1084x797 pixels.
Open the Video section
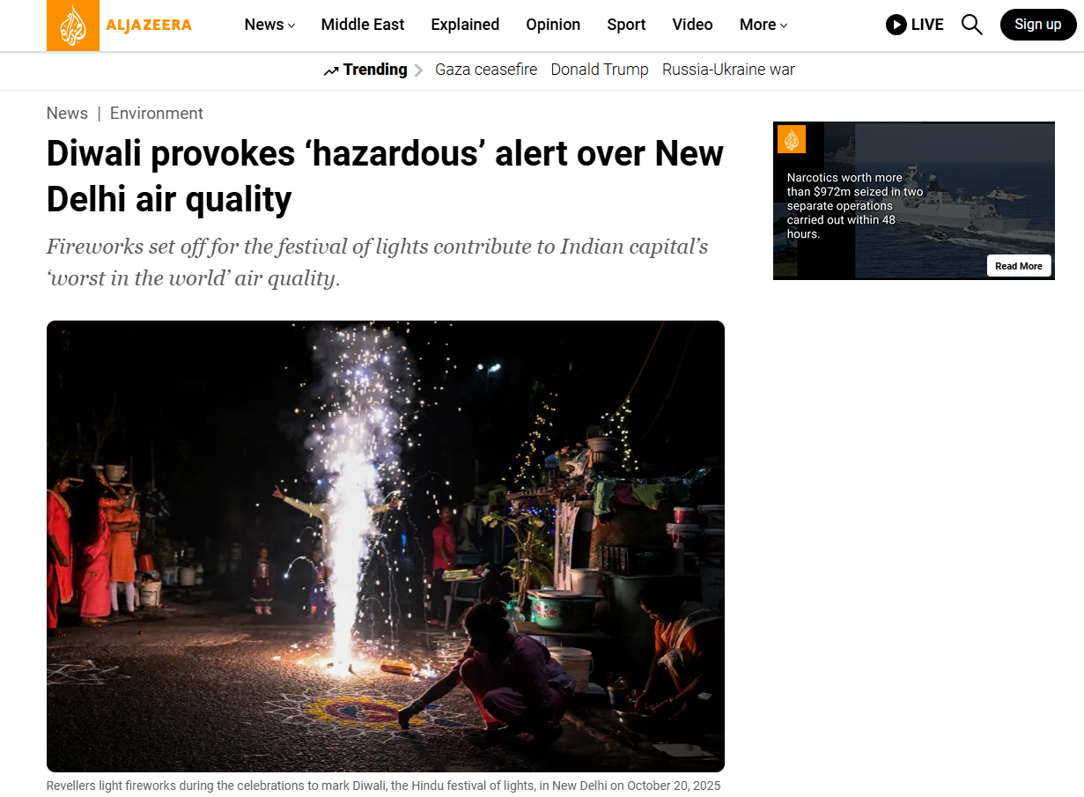click(x=692, y=25)
